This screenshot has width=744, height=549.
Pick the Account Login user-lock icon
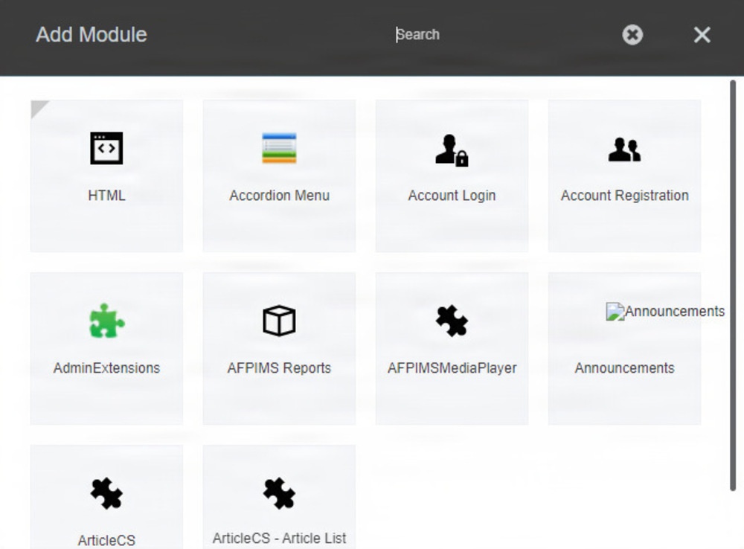coord(452,150)
